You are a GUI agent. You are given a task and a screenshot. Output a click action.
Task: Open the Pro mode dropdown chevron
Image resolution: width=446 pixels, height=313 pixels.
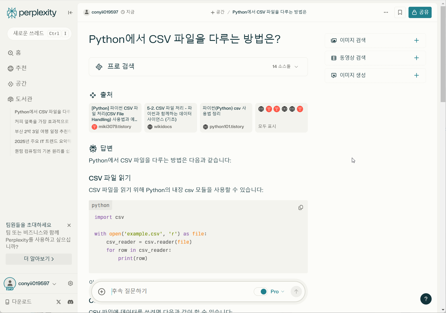click(283, 292)
